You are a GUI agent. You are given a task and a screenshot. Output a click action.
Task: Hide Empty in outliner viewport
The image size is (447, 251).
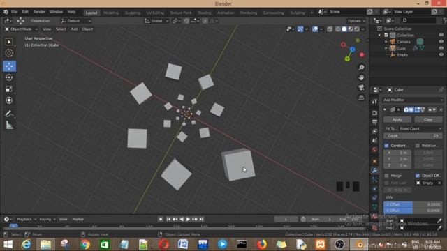(441, 54)
